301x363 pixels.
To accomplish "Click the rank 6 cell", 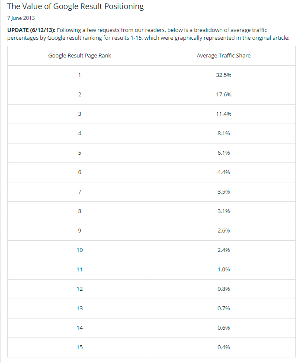I will (80, 172).
